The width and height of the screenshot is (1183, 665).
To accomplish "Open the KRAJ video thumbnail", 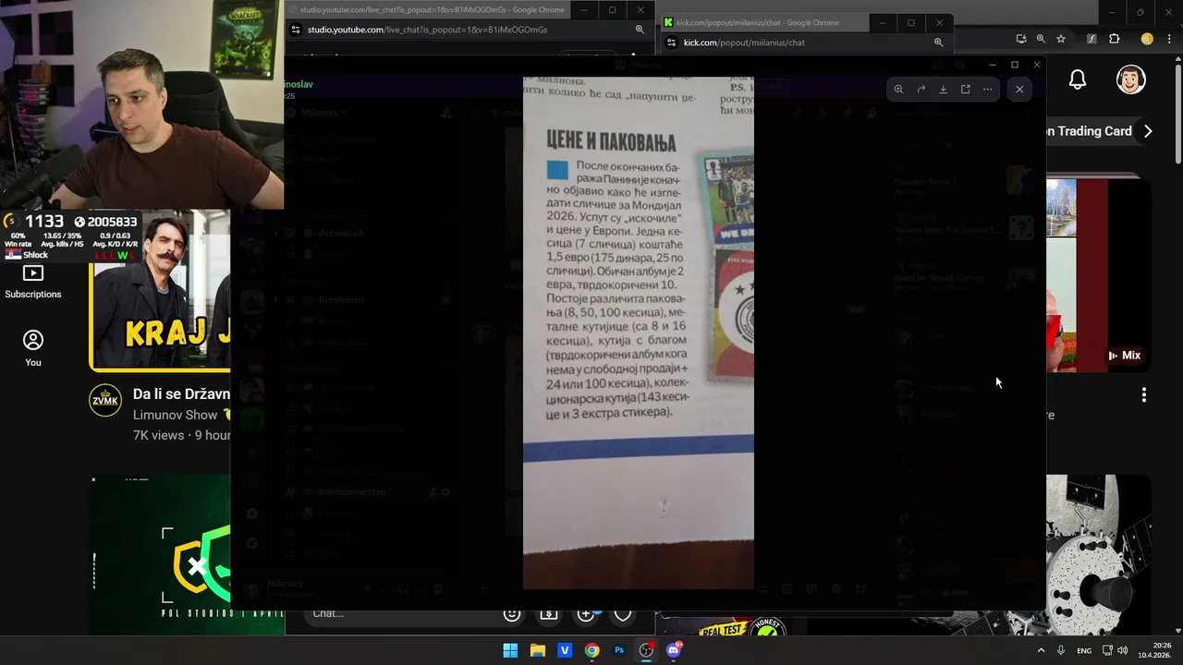I will coord(160,290).
